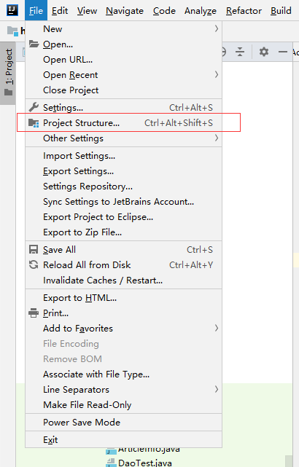The height and width of the screenshot is (467, 299).
Task: Hide the Project panel with the minus icon
Action: [283, 52]
